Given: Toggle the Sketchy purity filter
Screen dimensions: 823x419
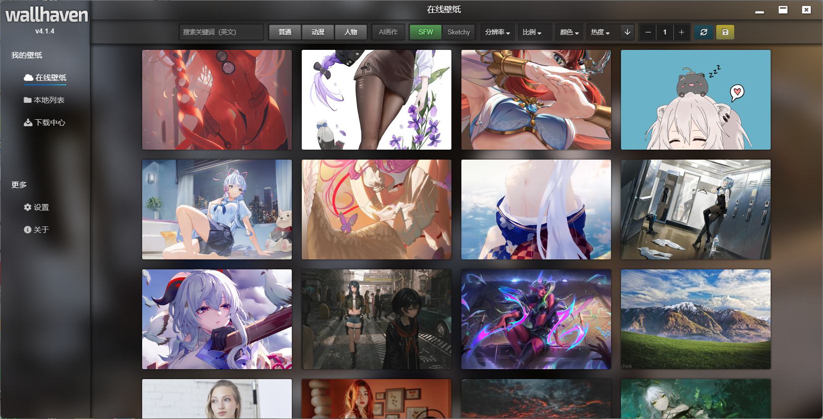Looking at the screenshot, I should click(458, 32).
